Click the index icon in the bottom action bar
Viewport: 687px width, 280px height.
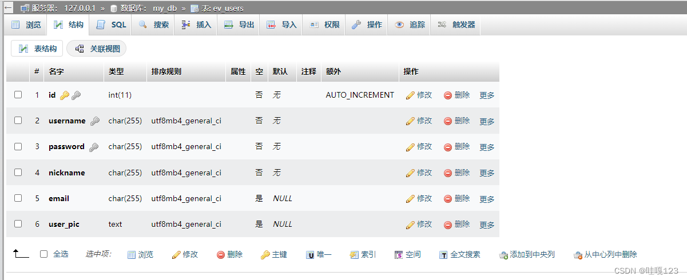click(x=354, y=255)
